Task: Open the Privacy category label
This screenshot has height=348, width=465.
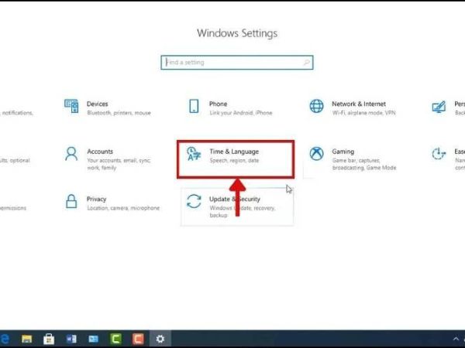Action: pyautogui.click(x=96, y=200)
